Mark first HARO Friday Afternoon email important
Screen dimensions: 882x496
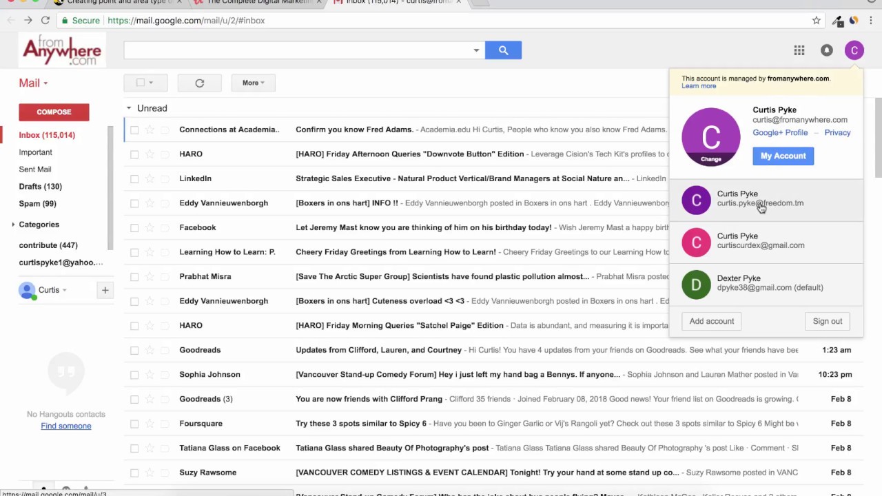pos(165,154)
